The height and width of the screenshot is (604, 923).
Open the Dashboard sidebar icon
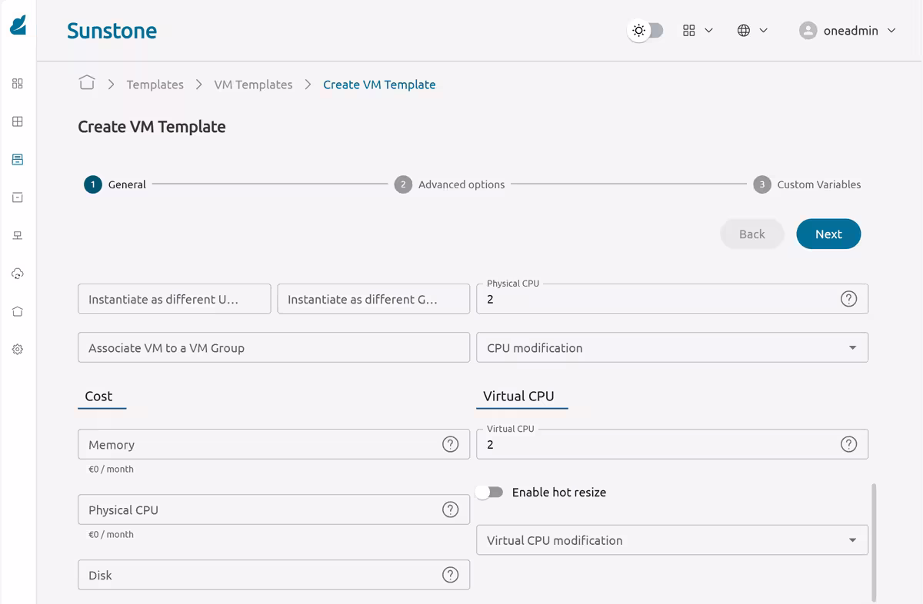18,83
